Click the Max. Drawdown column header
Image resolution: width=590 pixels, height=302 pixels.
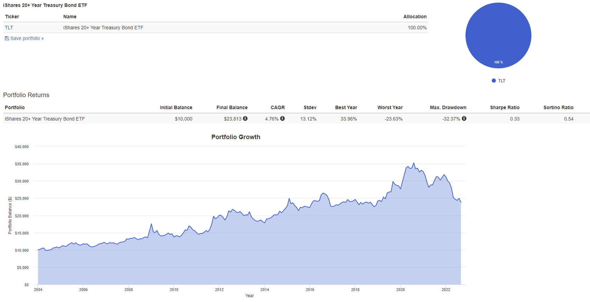coord(448,107)
